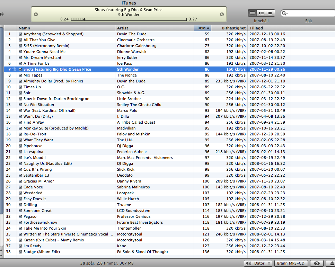Select the song September 13
335x267 pixels.
point(36,175)
